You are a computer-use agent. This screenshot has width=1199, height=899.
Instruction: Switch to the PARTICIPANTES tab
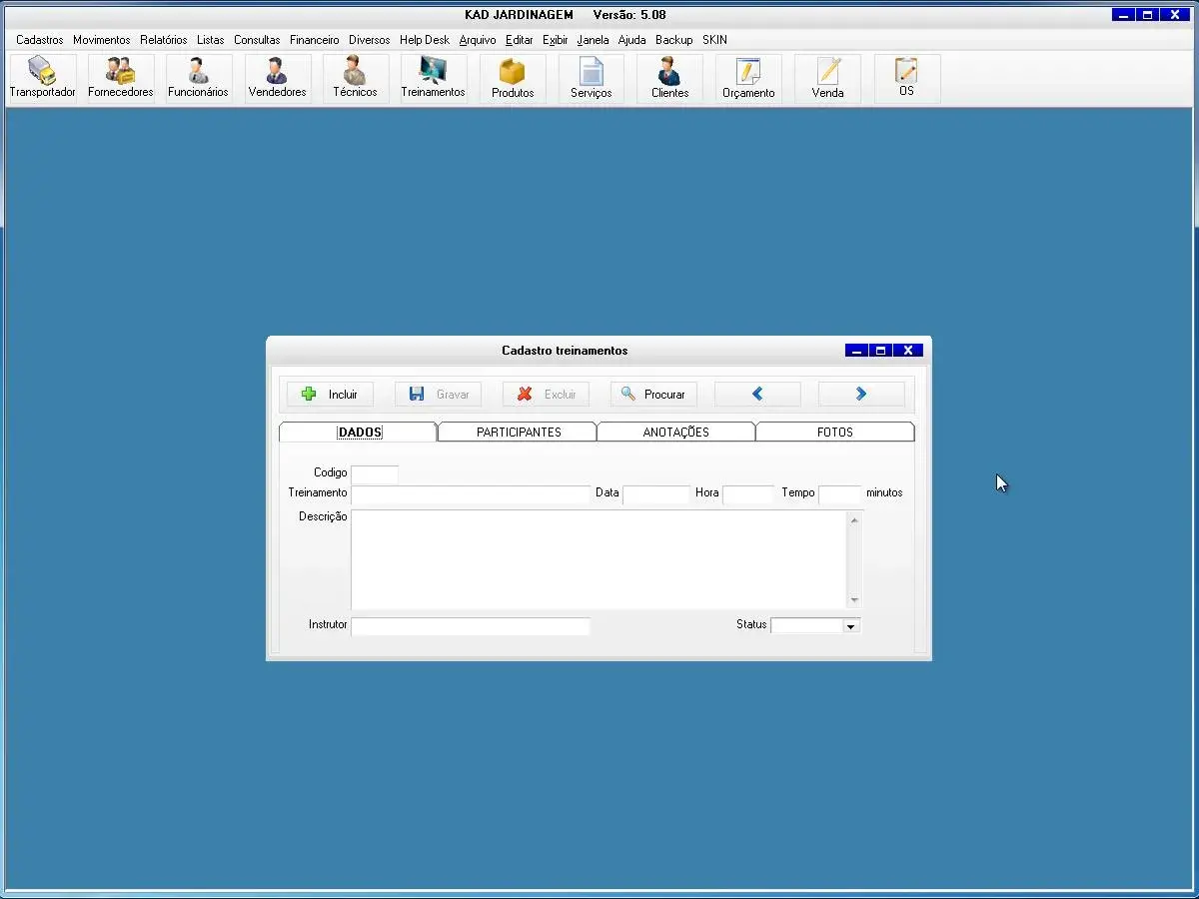[x=518, y=433]
